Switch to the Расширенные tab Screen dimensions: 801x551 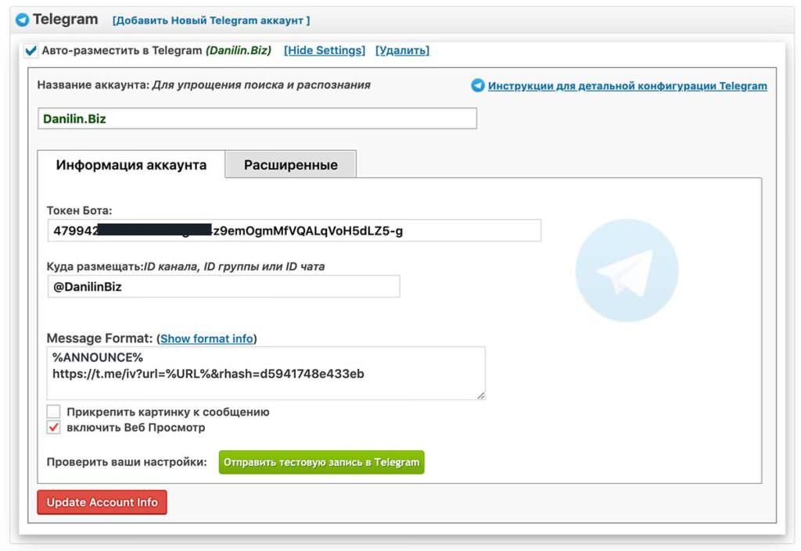tap(291, 165)
